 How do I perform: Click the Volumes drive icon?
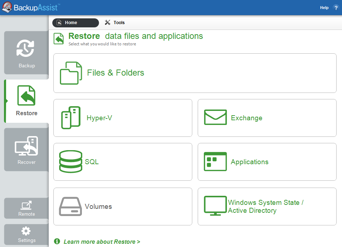click(x=70, y=207)
